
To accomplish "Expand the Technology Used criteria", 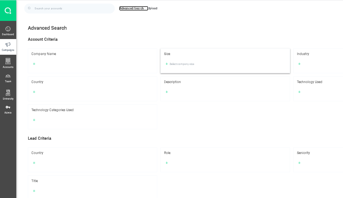I will 299,92.
